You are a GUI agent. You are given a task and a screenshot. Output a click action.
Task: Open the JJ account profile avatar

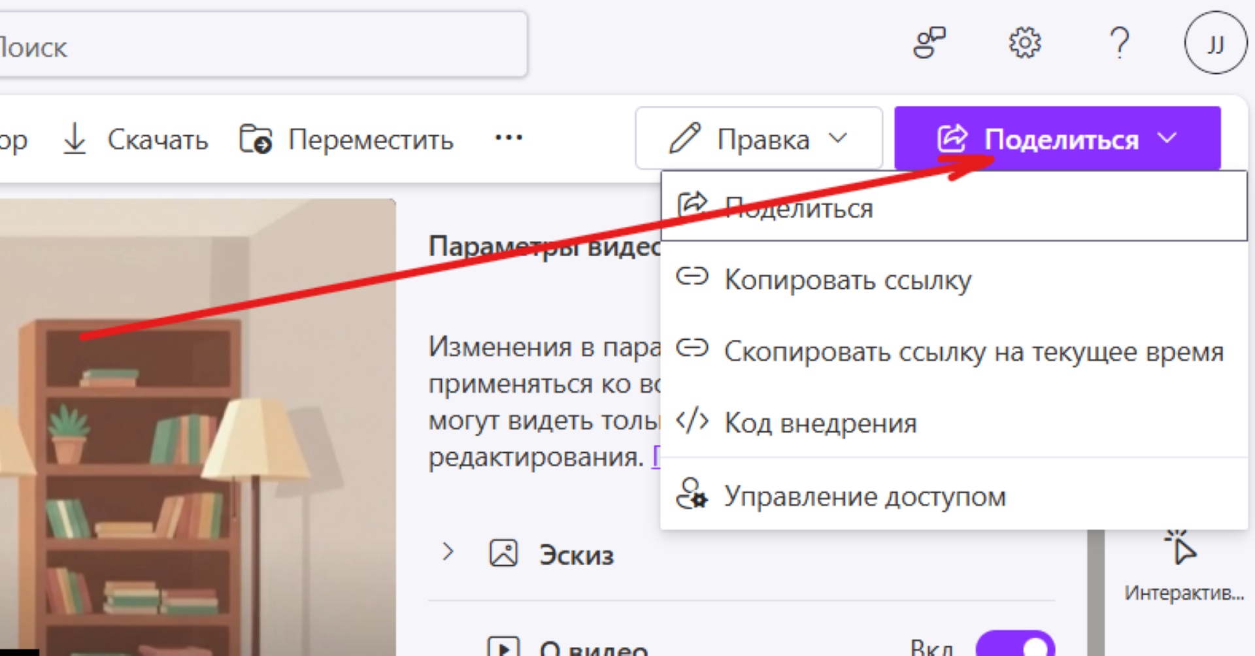tap(1214, 44)
